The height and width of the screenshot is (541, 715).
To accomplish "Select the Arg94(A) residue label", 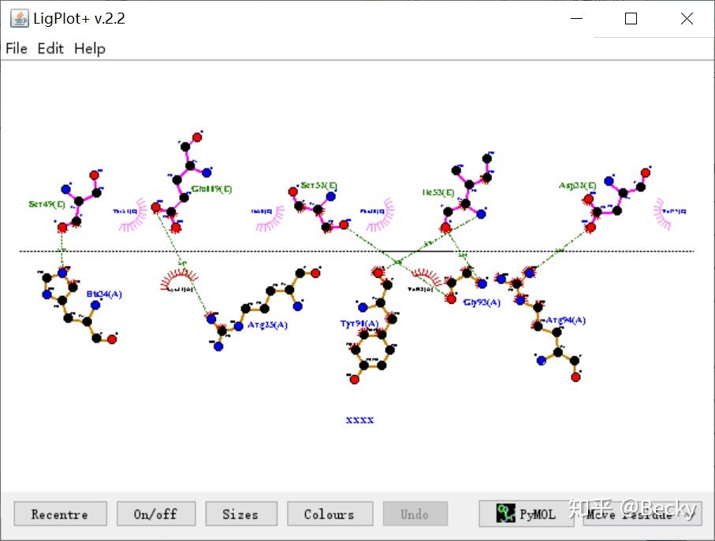I will pos(565,321).
